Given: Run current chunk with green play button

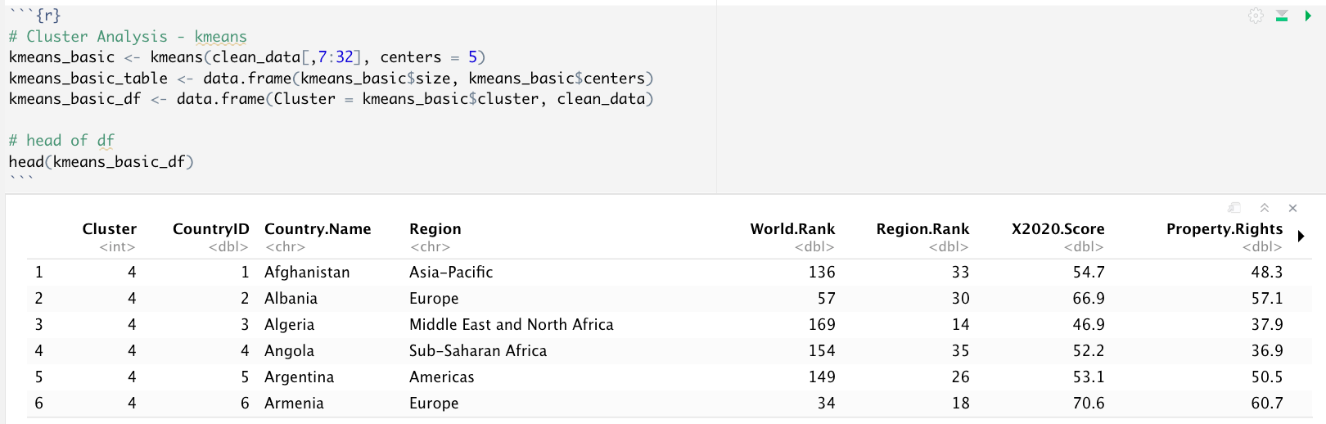Looking at the screenshot, I should pos(1307,16).
